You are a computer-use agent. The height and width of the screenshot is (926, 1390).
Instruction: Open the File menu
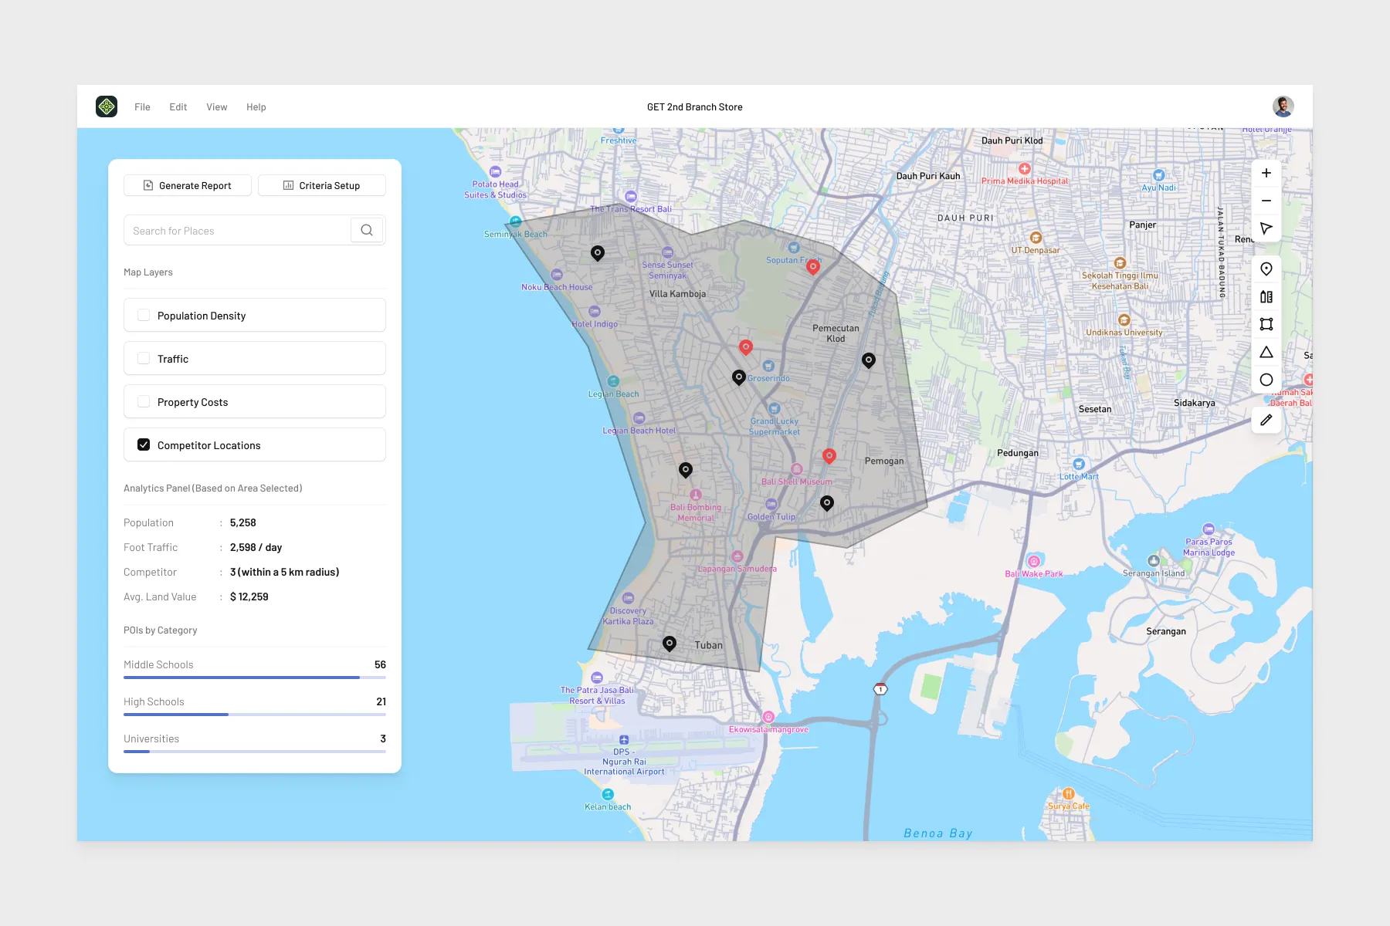[x=142, y=107]
